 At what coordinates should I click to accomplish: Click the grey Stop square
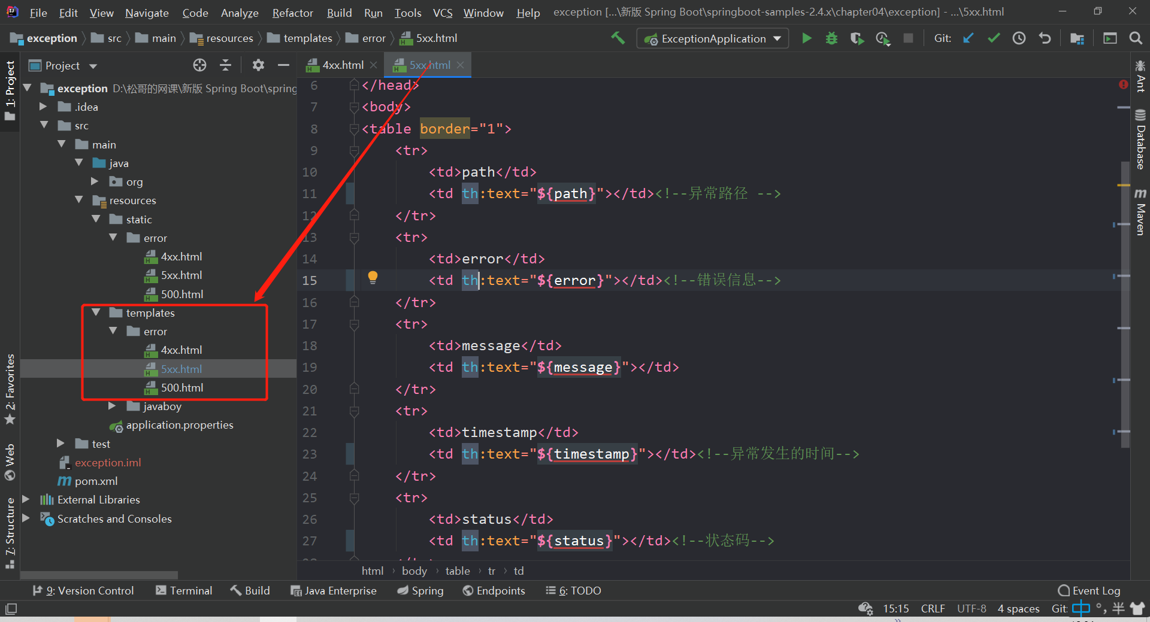(x=908, y=38)
